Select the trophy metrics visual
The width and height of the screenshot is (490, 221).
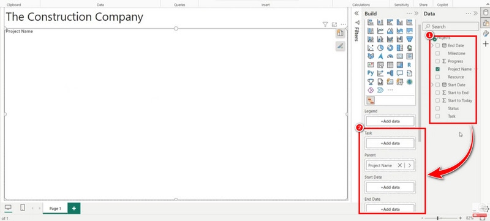371,82
